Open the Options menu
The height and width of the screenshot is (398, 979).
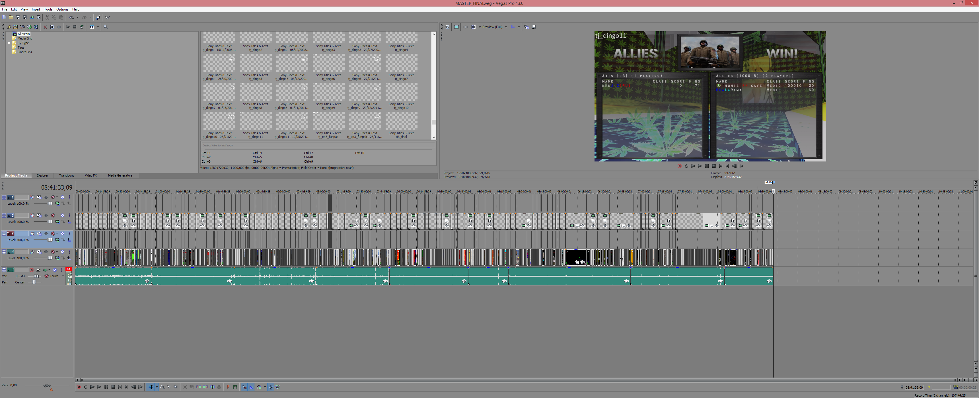tap(62, 9)
